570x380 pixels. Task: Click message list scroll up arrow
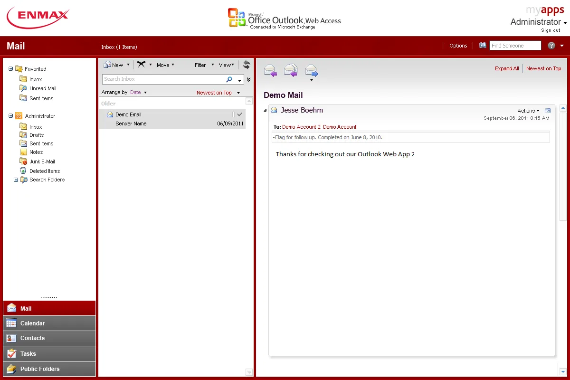point(249,101)
